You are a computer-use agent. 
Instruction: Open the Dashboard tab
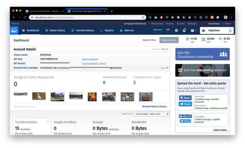(31, 31)
